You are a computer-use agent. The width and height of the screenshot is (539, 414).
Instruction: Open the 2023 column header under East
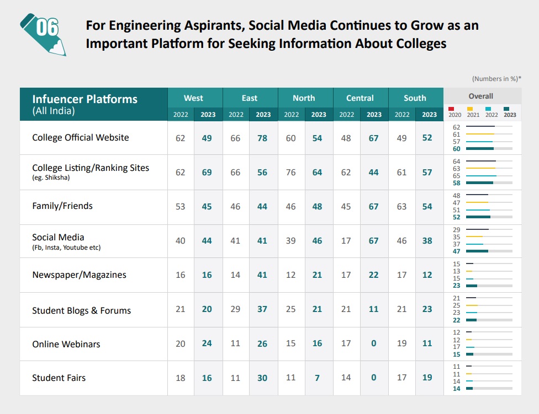263,114
